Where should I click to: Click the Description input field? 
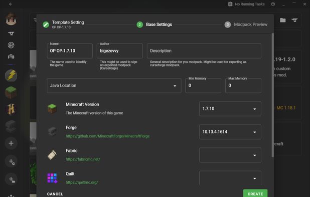(204, 51)
